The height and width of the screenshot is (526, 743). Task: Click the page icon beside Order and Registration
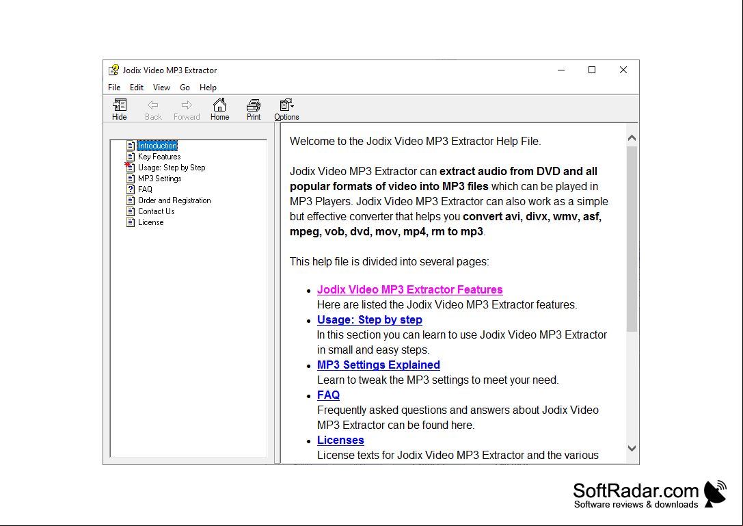click(131, 200)
